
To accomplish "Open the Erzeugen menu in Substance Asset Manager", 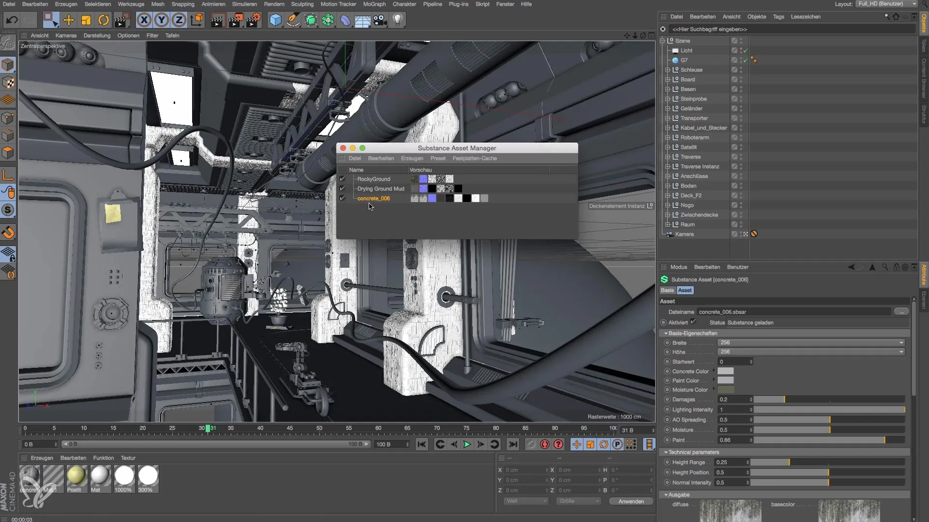I will (412, 159).
